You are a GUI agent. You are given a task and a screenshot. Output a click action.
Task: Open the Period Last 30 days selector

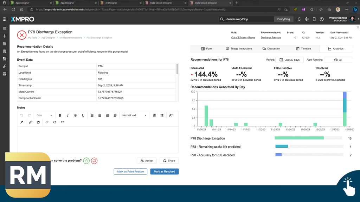click(289, 60)
